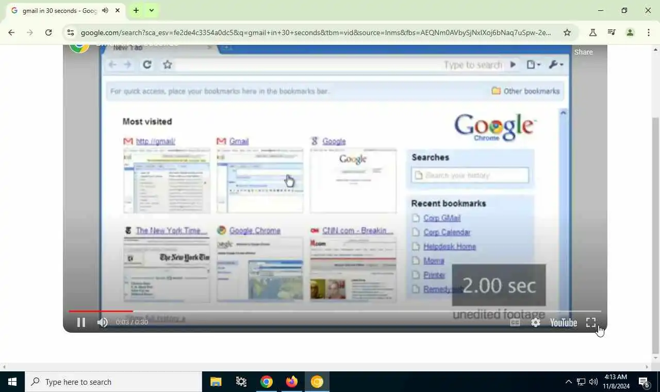Viewport: 660px width, 392px height.
Task: Bookmark this tab with star icon
Action: (567, 32)
